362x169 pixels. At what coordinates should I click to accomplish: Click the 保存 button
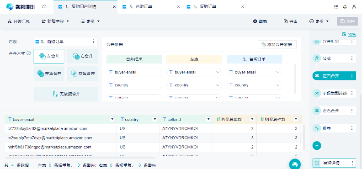pyautogui.click(x=347, y=21)
